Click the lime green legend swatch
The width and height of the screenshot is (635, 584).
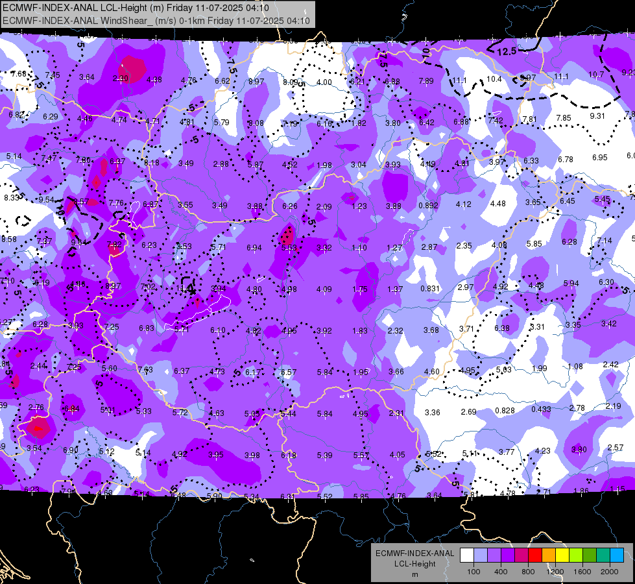(576, 555)
